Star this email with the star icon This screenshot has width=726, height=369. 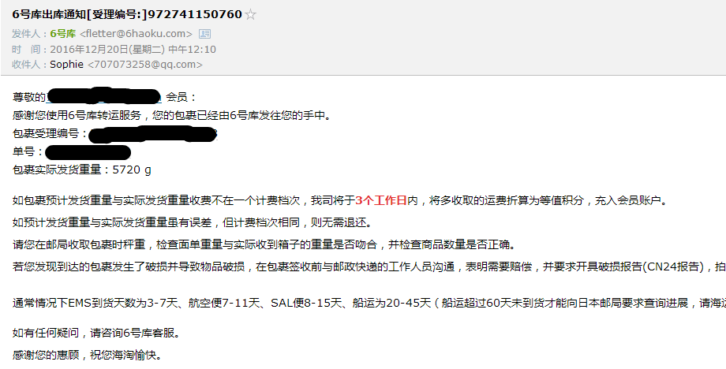point(250,15)
